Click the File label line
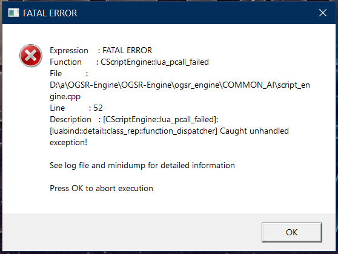The image size is (338, 254). [x=69, y=73]
